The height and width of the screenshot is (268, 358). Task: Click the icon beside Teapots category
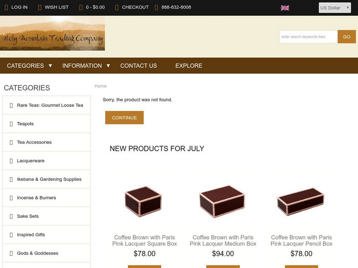coord(11,124)
